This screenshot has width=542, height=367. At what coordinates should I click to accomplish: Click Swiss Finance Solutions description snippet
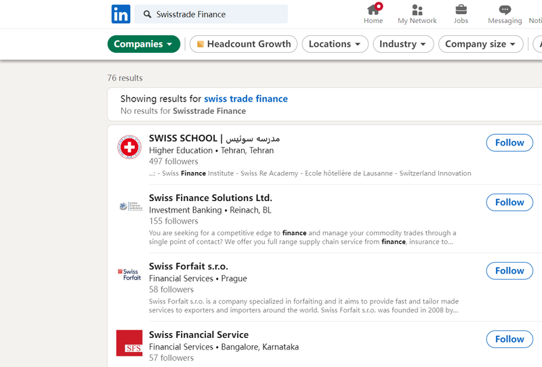tap(302, 237)
